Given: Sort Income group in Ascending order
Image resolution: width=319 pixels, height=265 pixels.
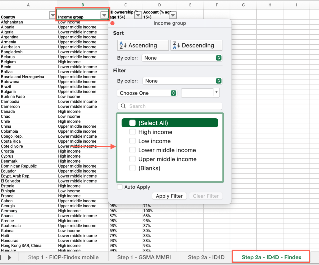Looking at the screenshot, I should click(x=143, y=45).
